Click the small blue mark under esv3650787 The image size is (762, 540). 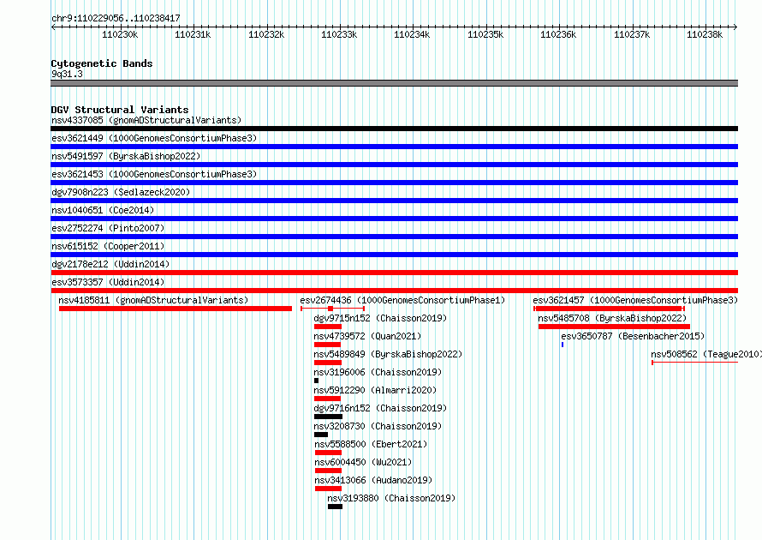563,345
